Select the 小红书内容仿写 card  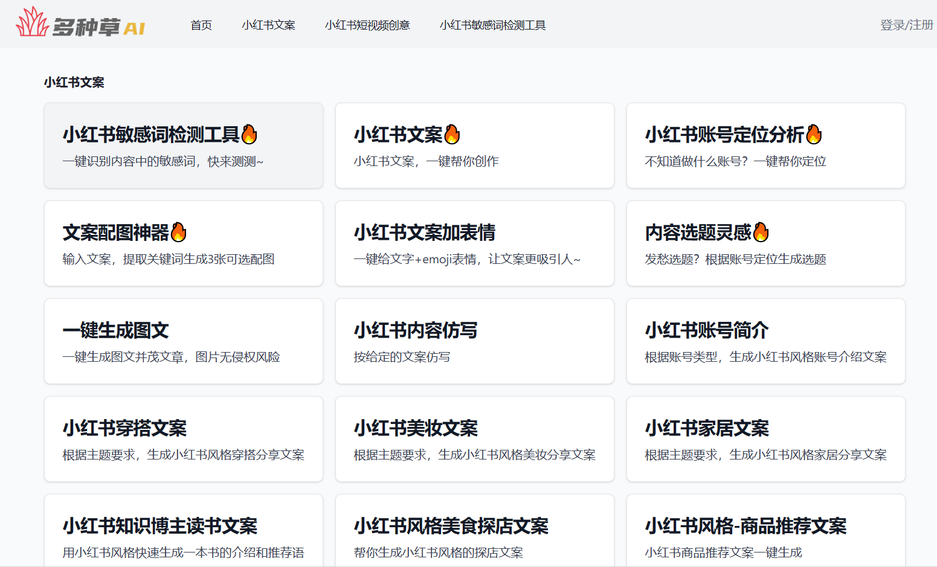coord(474,341)
